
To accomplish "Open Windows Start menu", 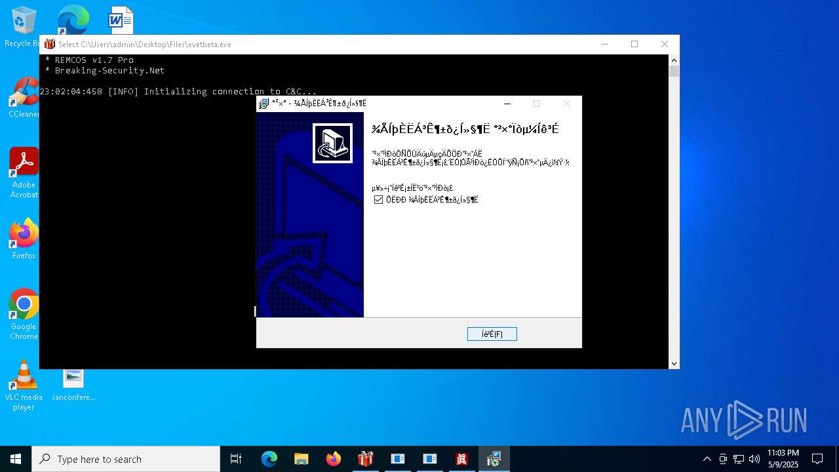I will tap(16, 459).
